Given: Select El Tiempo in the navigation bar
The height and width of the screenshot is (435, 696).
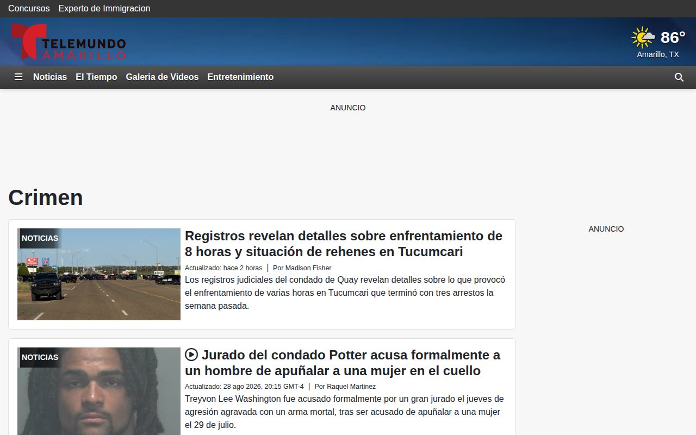Looking at the screenshot, I should pos(96,77).
